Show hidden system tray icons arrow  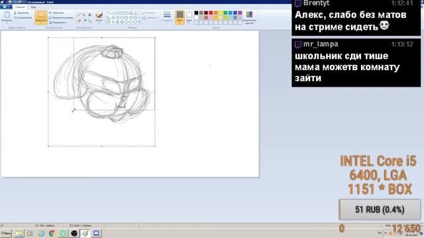tap(386, 233)
